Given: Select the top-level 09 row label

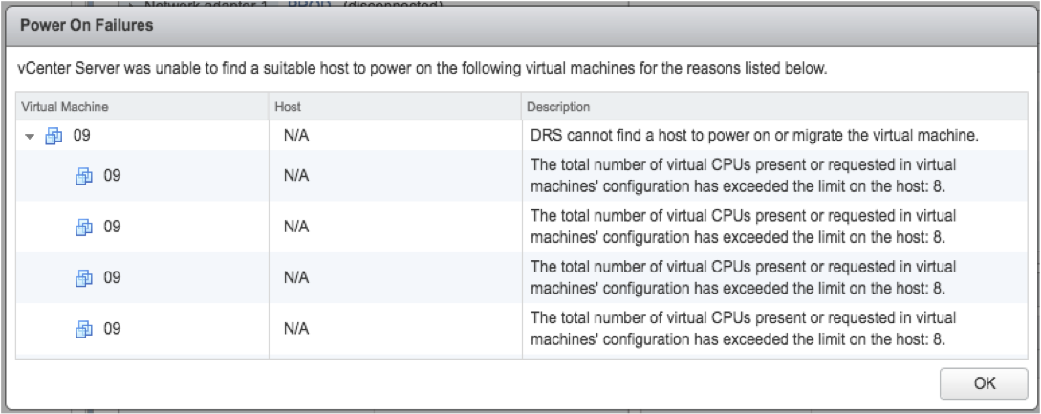Looking at the screenshot, I should coord(81,136).
